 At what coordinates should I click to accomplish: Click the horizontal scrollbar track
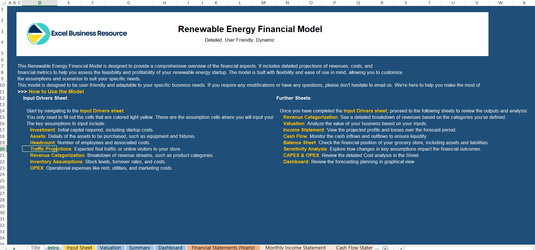point(468,248)
